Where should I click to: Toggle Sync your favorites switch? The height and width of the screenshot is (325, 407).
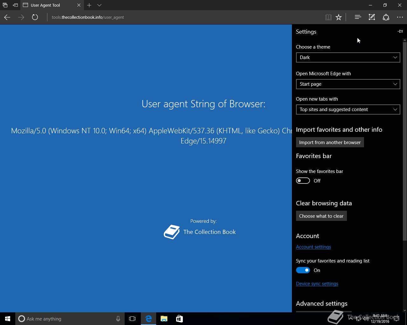point(303,270)
